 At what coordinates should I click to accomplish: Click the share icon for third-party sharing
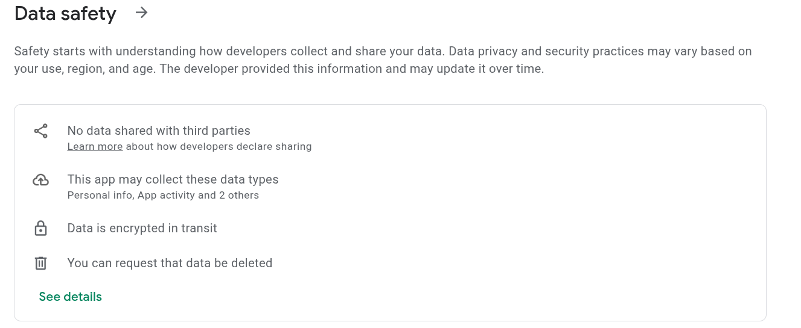(40, 131)
